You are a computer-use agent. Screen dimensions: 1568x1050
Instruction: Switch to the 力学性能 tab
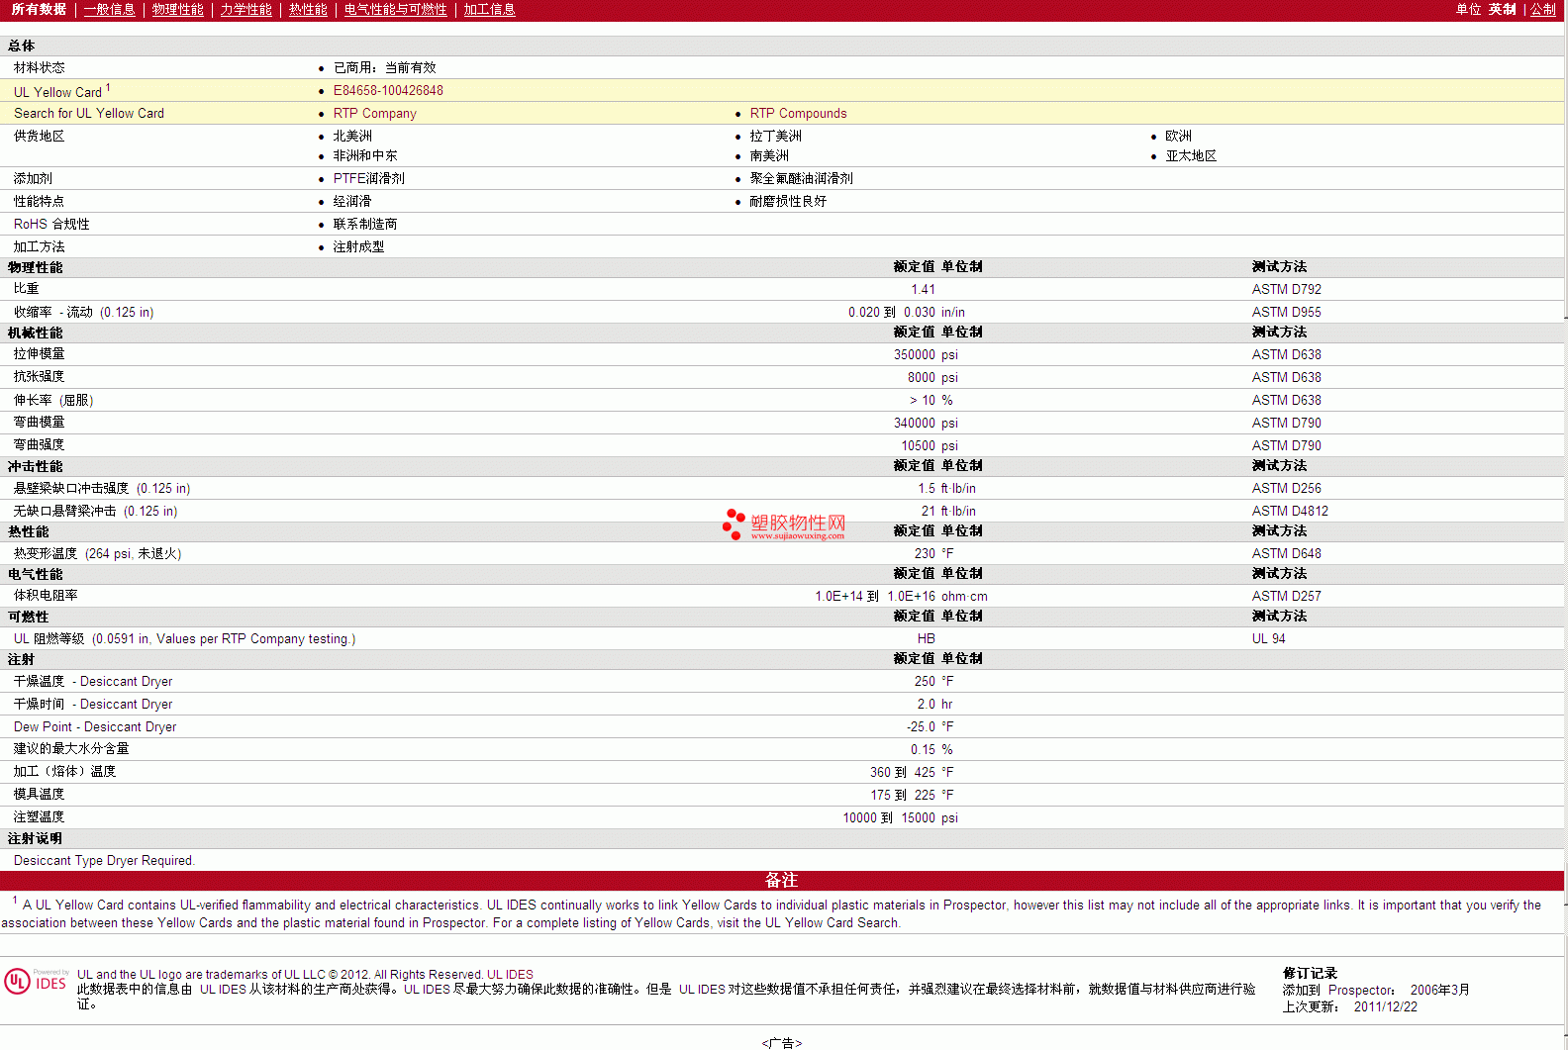coord(245,10)
